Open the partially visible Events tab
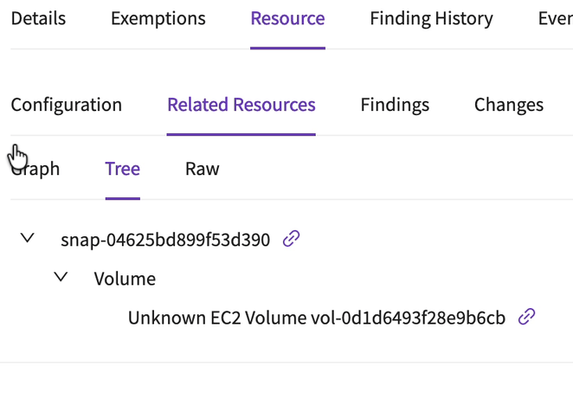This screenshot has height=393, width=573. pos(555,18)
